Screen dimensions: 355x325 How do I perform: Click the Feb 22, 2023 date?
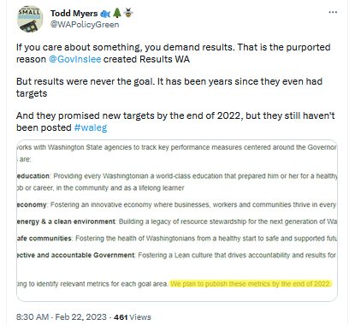80,317
